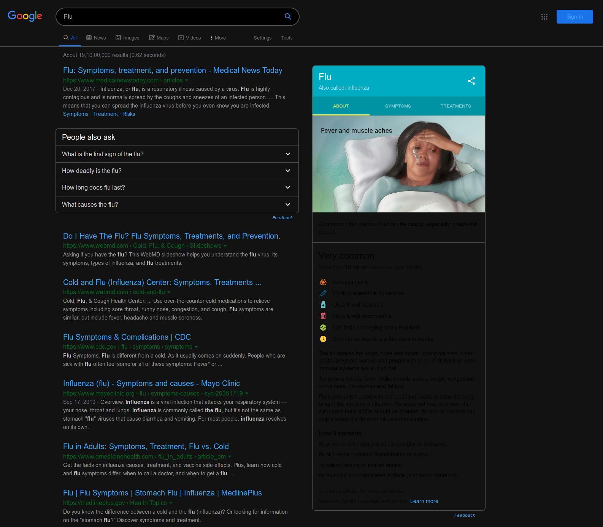This screenshot has height=527, width=603.
Task: Click the News tab icon
Action: click(89, 38)
